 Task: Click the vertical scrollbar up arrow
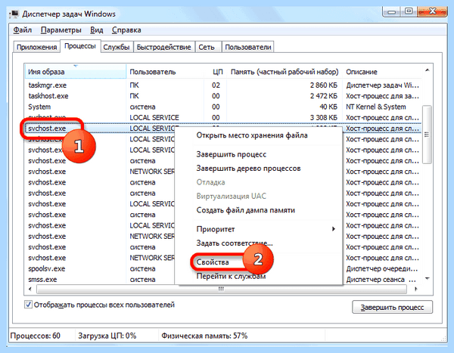427,70
